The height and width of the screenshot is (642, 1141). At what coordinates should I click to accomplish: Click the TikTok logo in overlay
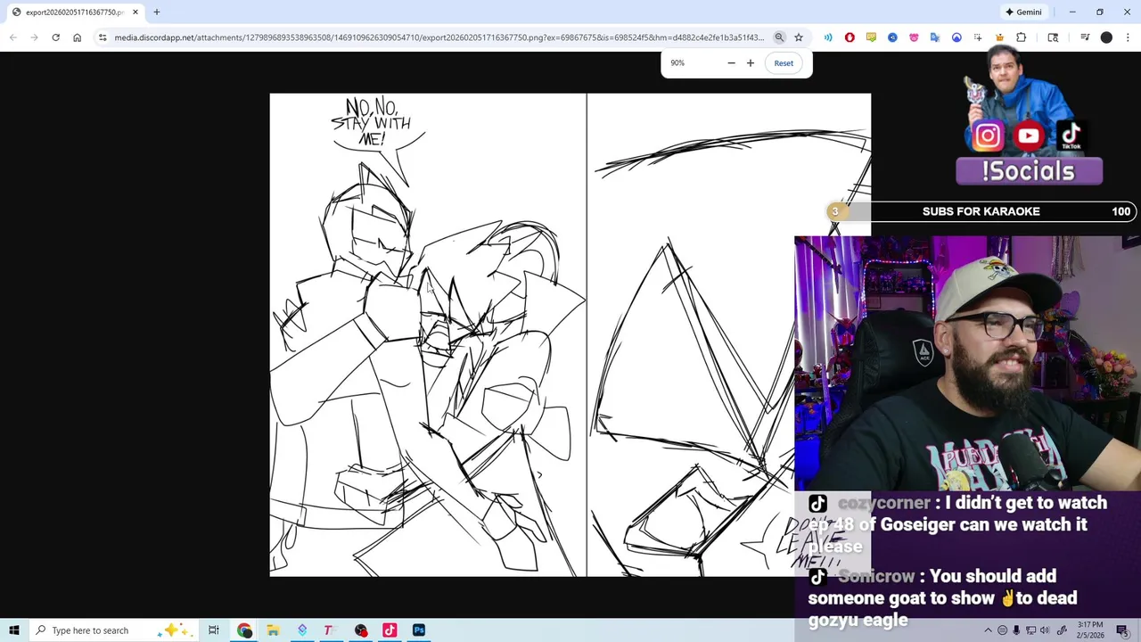[1071, 136]
